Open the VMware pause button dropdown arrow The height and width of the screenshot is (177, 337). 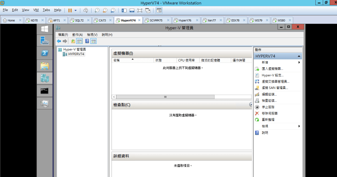coord(76,10)
